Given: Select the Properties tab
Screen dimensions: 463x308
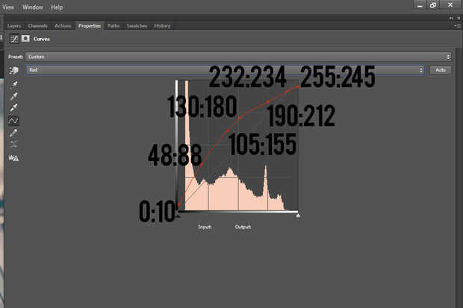Looking at the screenshot, I should (90, 26).
